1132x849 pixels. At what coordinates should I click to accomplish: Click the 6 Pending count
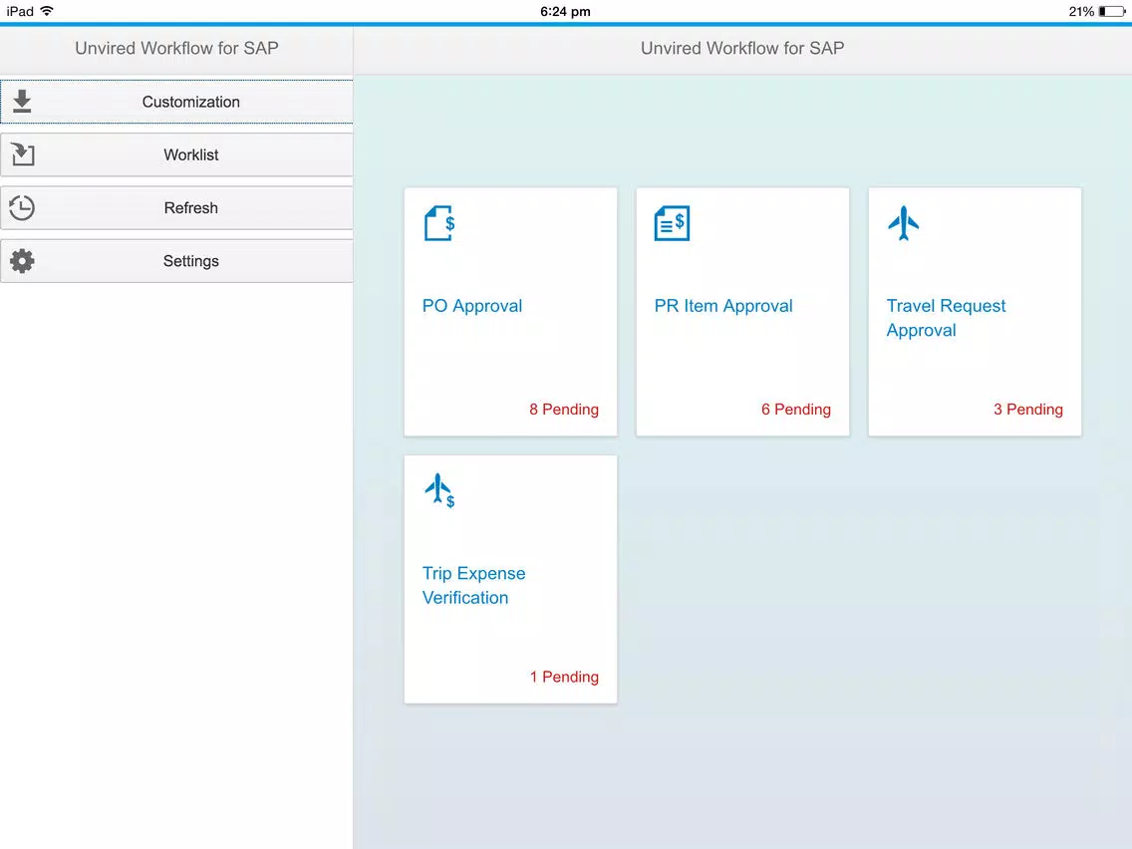pyautogui.click(x=795, y=410)
